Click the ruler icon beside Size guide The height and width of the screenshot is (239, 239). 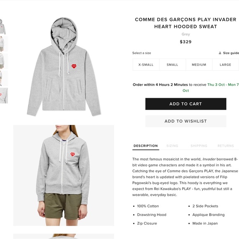[x=220, y=53]
